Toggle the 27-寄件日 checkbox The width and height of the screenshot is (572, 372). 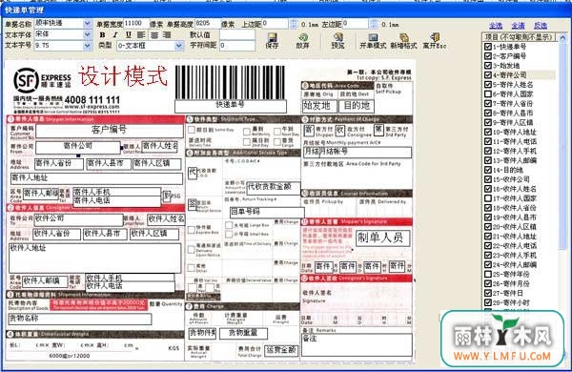tap(488, 293)
